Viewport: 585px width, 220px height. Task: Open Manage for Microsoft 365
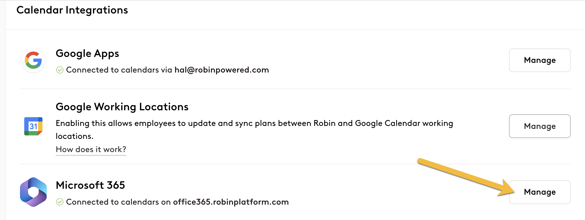540,192
